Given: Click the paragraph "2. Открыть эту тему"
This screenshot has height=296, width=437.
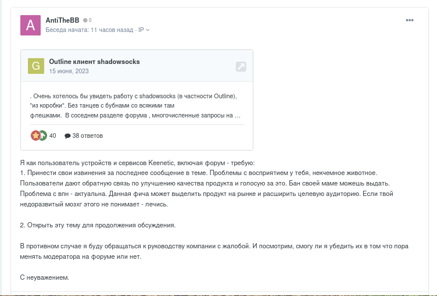Looking at the screenshot, I should coord(98,225).
